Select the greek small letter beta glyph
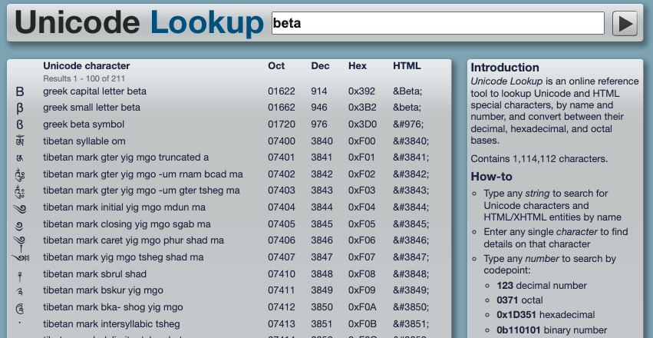This screenshot has width=653, height=338. click(20, 108)
